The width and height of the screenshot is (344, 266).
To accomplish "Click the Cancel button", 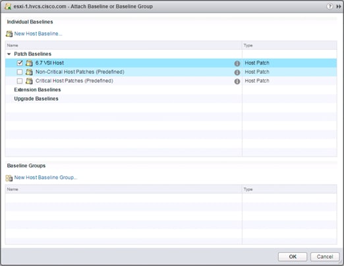I will pyautogui.click(x=325, y=257).
